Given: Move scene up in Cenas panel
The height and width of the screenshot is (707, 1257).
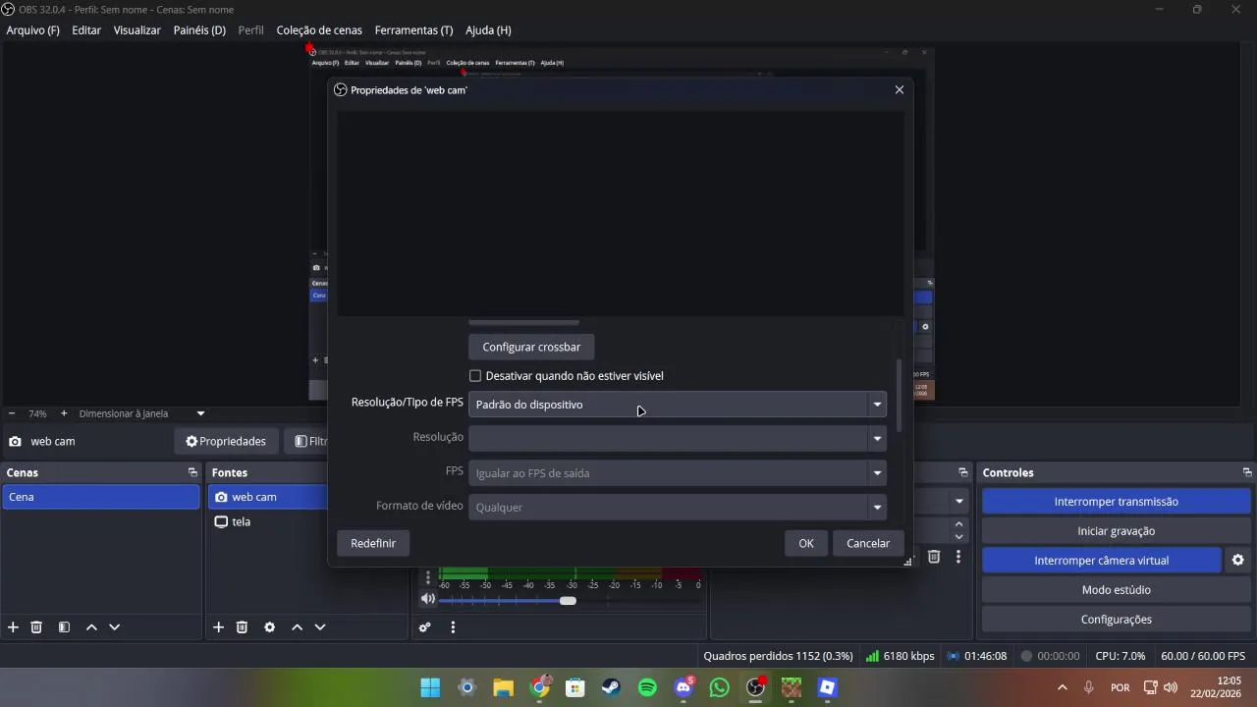Looking at the screenshot, I should point(91,627).
